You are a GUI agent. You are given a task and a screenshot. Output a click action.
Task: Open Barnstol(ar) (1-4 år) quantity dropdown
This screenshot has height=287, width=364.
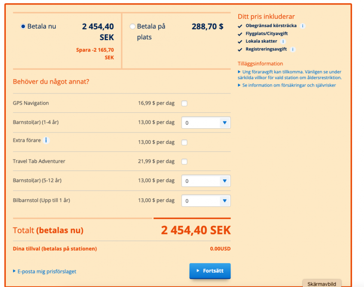click(x=206, y=123)
